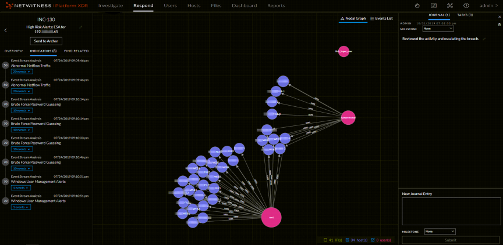Go back using the left arrow beside INC-130
The image size is (503, 245).
pos(5,30)
